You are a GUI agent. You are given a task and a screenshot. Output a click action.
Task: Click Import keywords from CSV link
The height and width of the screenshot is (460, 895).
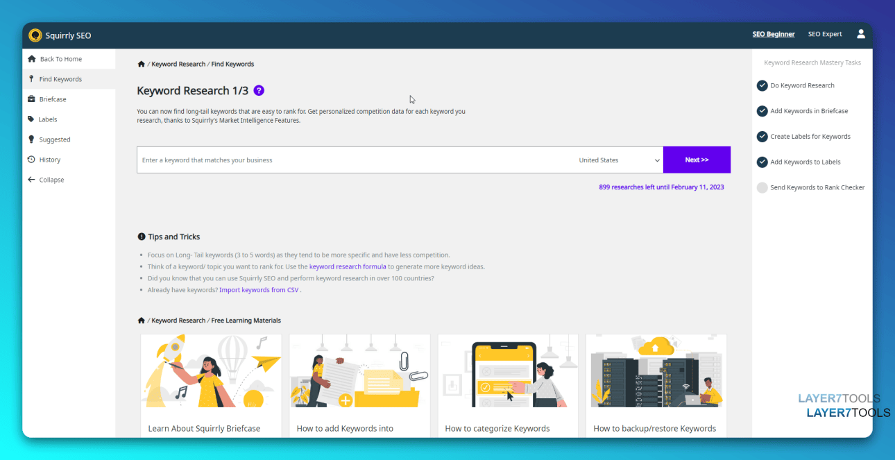(x=259, y=290)
